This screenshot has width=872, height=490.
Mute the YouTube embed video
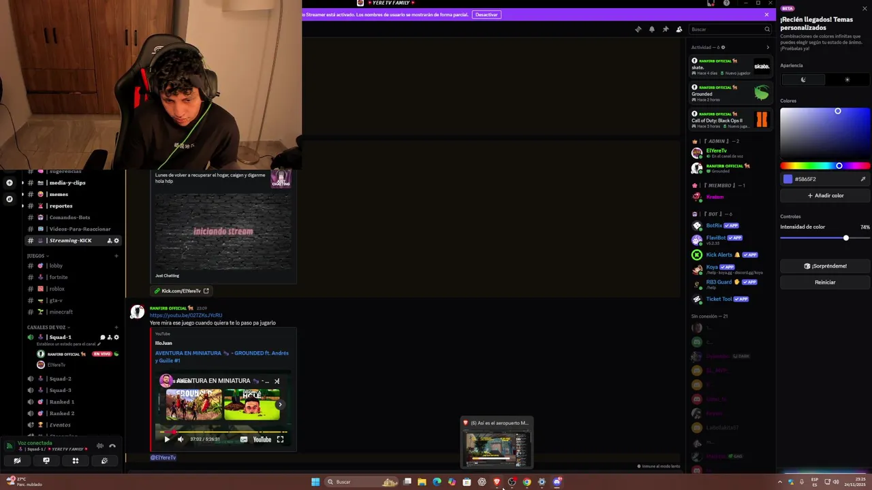pos(181,440)
